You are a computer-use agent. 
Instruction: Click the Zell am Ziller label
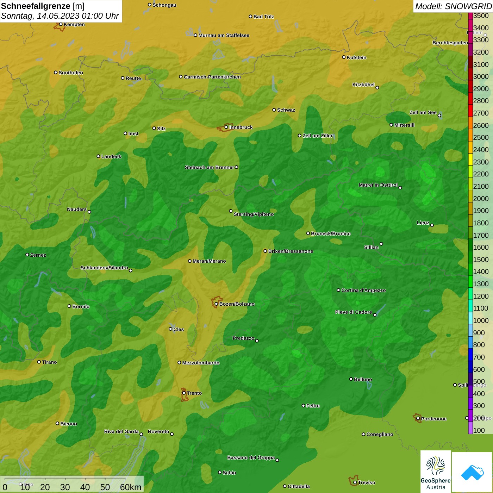tap(317, 136)
